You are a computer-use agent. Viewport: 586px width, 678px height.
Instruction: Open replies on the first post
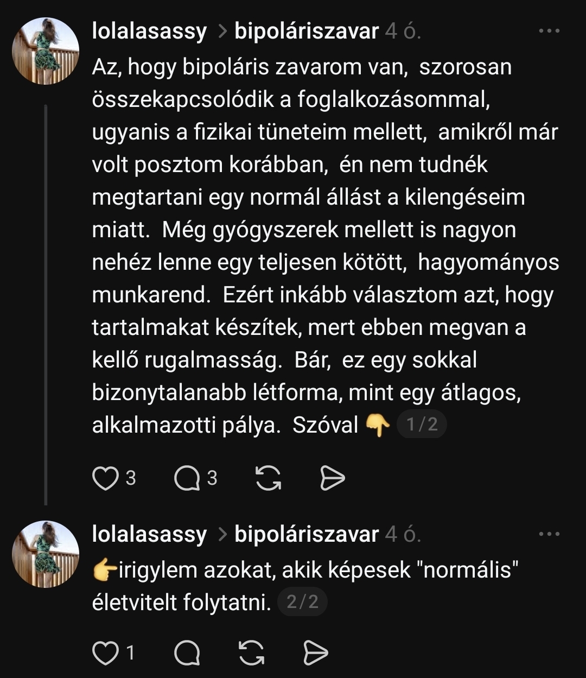pyautogui.click(x=187, y=479)
